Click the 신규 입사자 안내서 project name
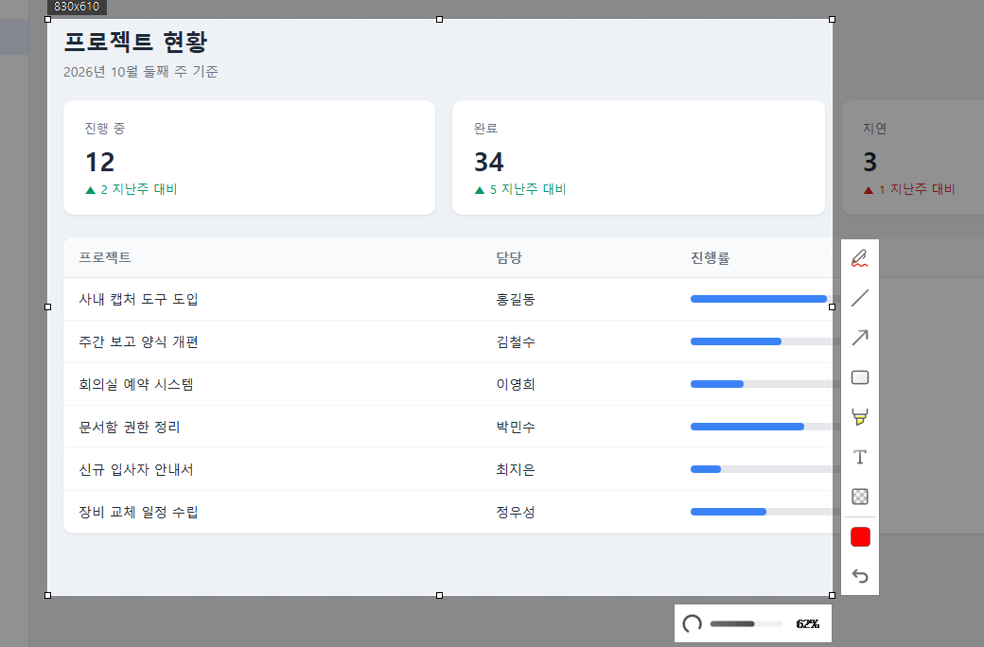This screenshot has height=647, width=984. point(135,469)
